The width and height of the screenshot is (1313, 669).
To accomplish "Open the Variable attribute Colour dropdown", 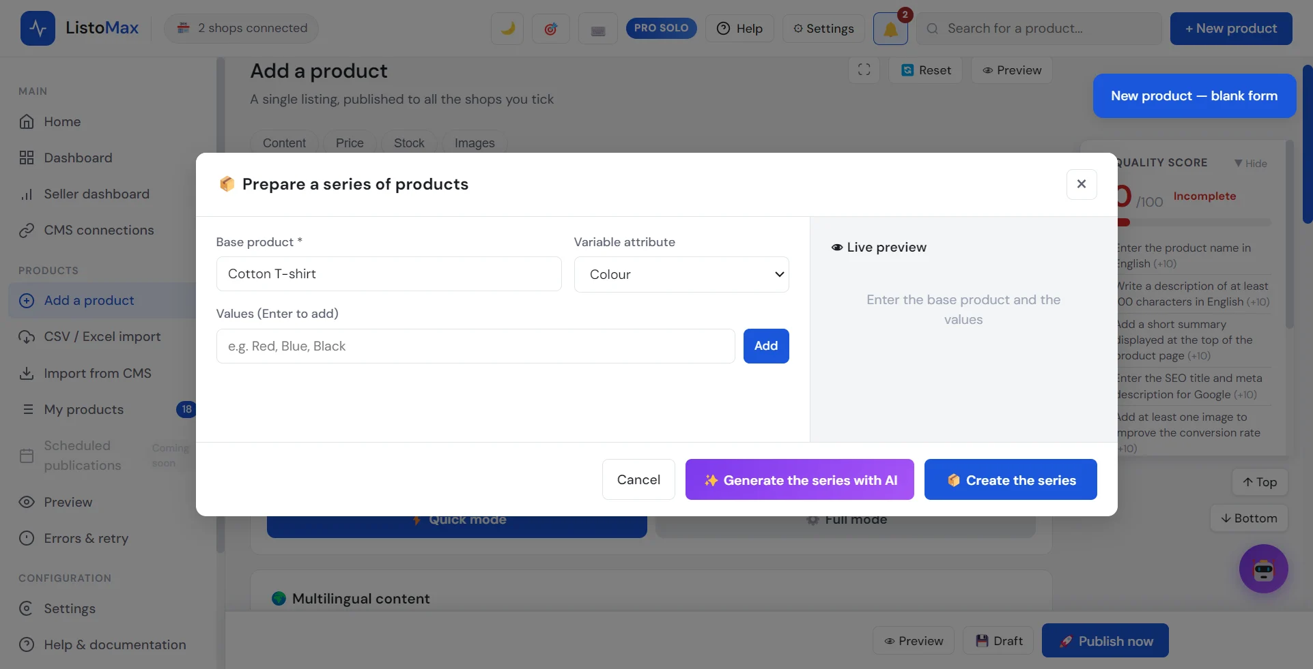I will pyautogui.click(x=681, y=274).
